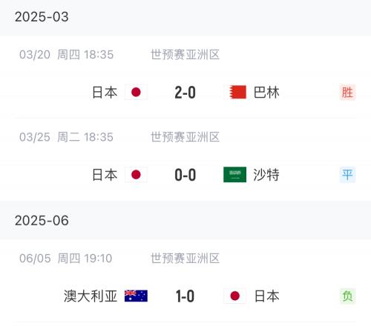
Task: Click team name 沙特
Action: [266, 175]
